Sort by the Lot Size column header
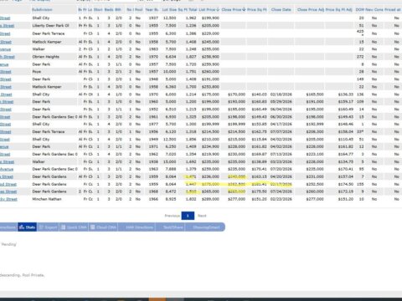 click(x=169, y=9)
